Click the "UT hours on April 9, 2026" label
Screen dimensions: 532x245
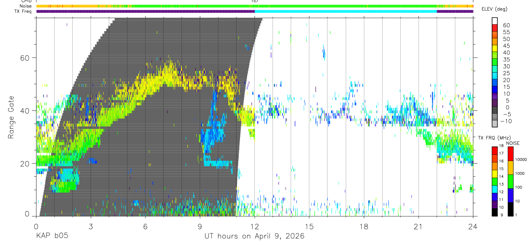click(x=254, y=236)
